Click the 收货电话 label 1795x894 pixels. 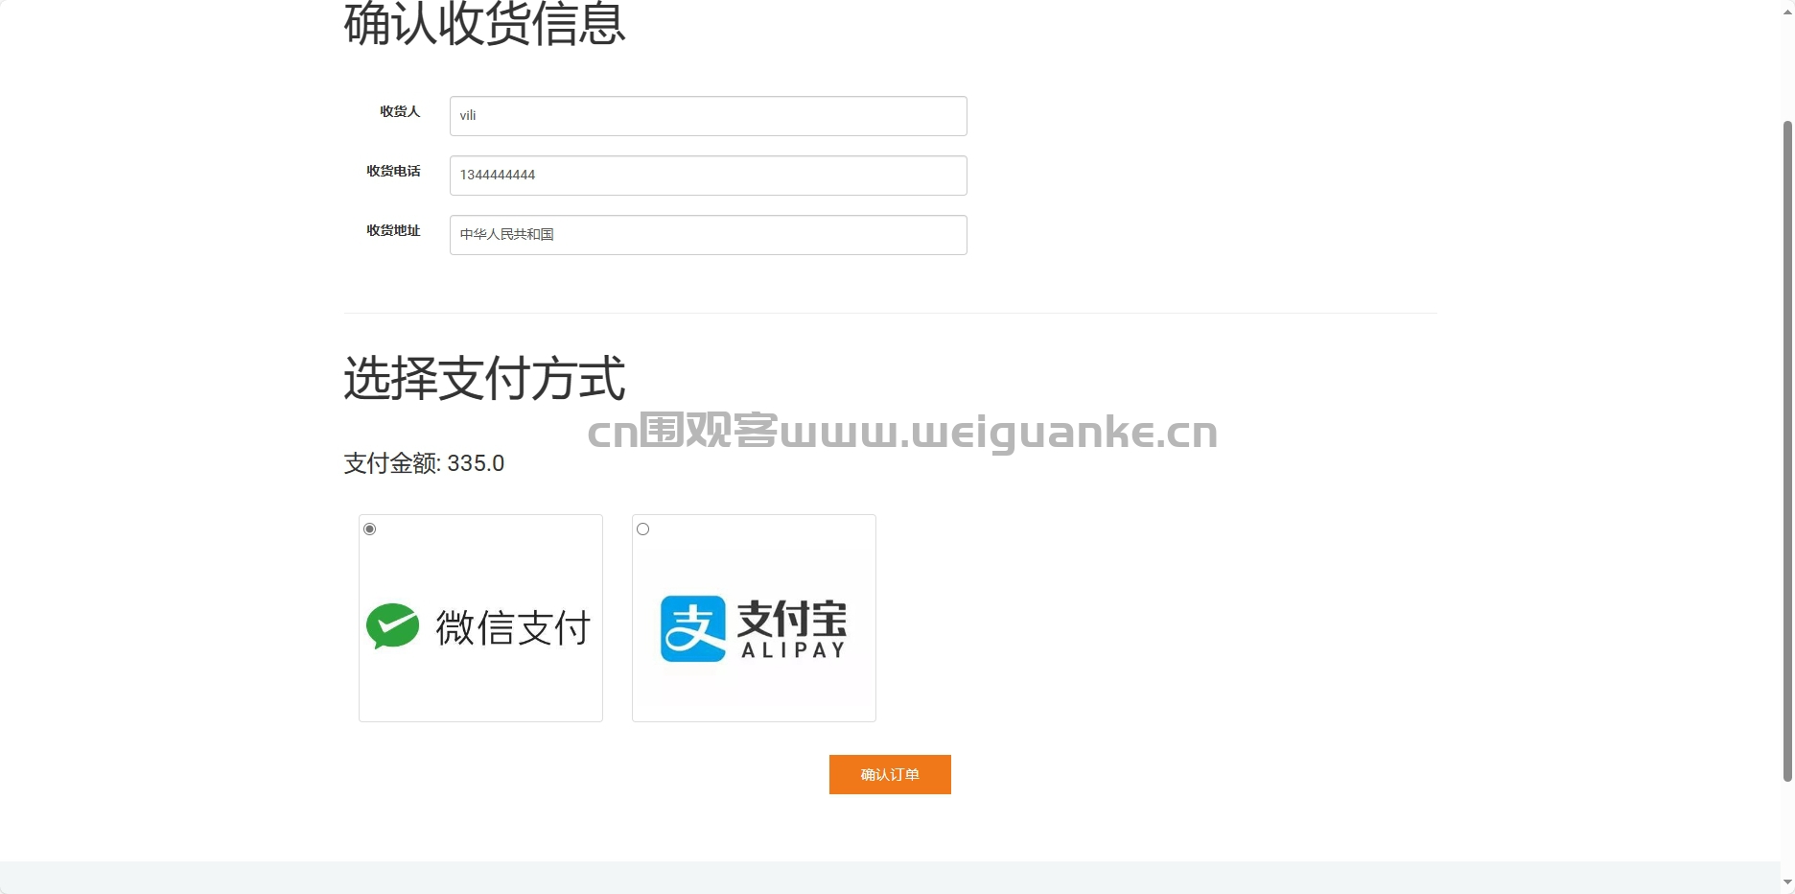[x=393, y=171]
